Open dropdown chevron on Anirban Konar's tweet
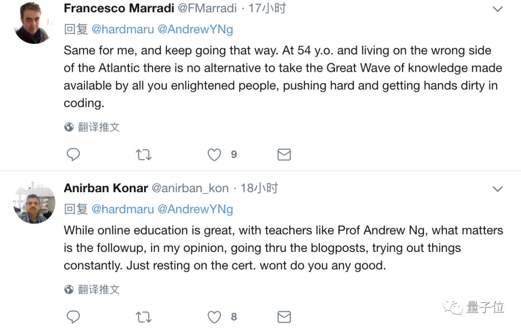This screenshot has height=330, width=521. pos(497,189)
